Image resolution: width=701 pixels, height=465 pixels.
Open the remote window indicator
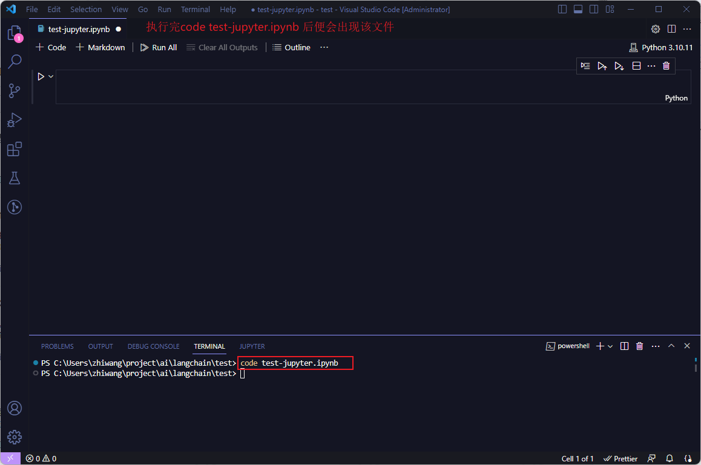coord(10,458)
